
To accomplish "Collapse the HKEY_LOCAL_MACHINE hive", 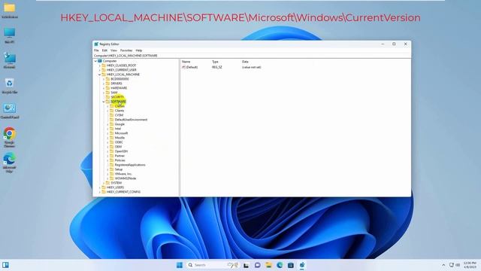I will click(x=100, y=75).
